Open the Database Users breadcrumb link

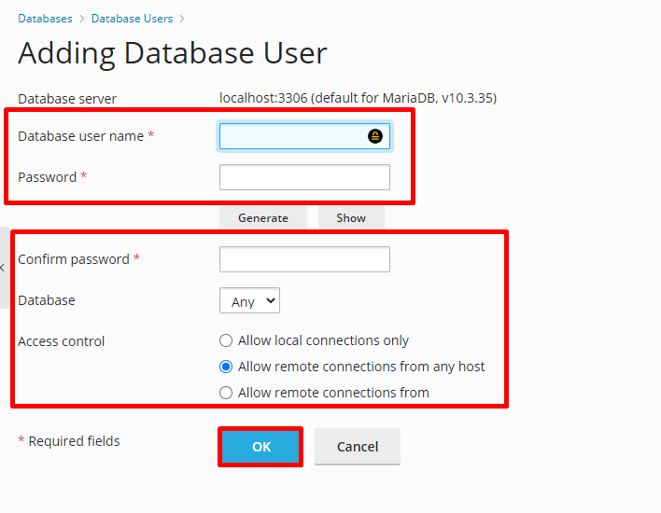132,18
